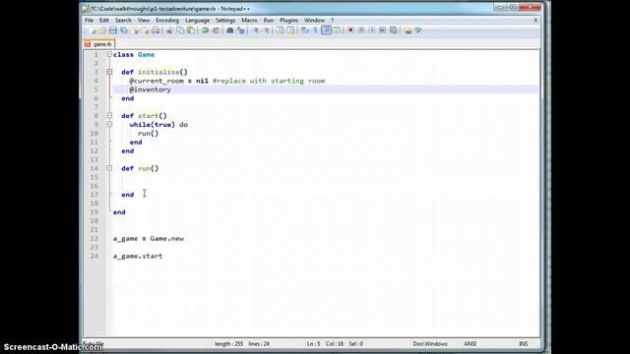Collapse the def start fold marker
Viewport: 630px width, 354px height.
coord(109,116)
